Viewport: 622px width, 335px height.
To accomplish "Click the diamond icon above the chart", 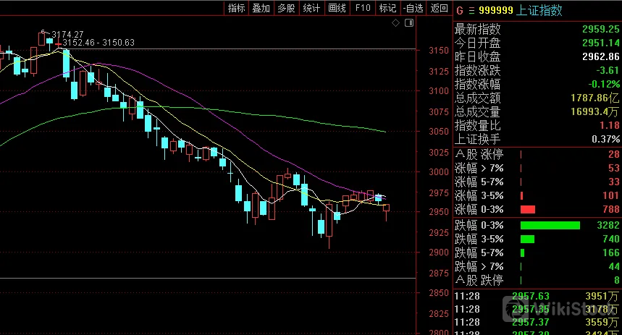I will pyautogui.click(x=396, y=24).
